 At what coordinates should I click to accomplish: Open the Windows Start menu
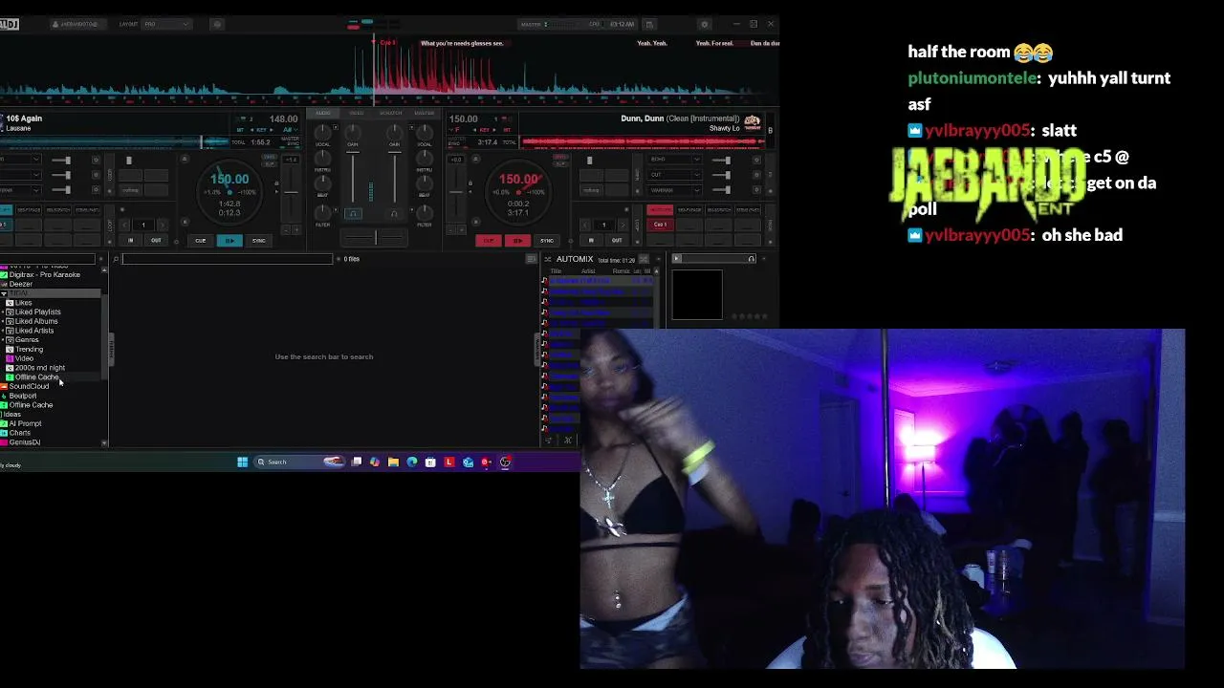pyautogui.click(x=242, y=462)
